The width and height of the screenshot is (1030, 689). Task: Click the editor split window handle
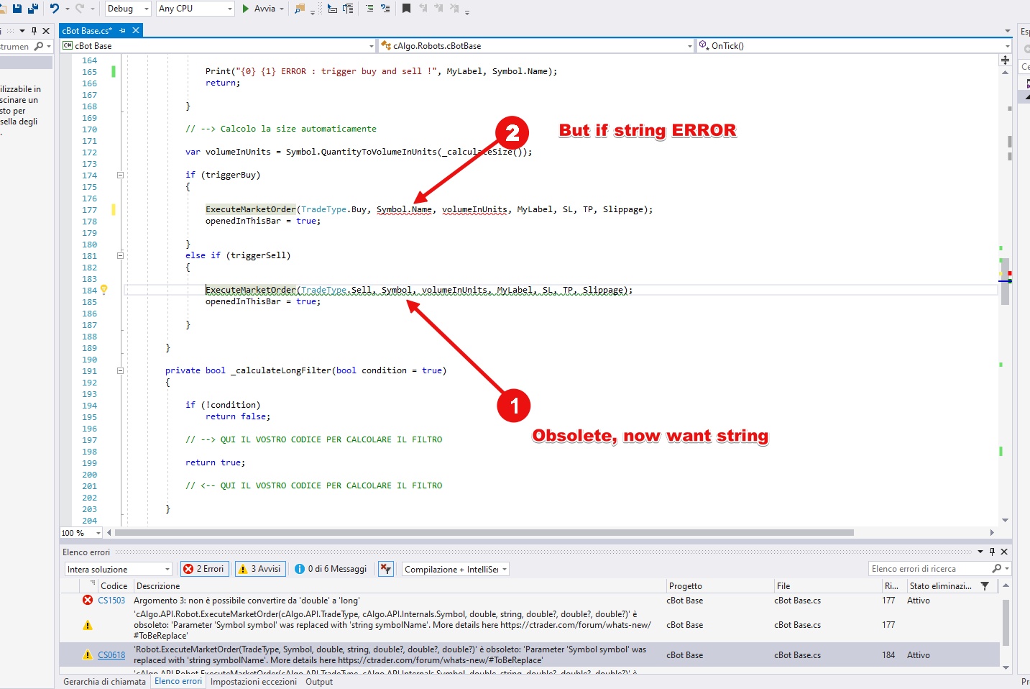pos(1005,60)
